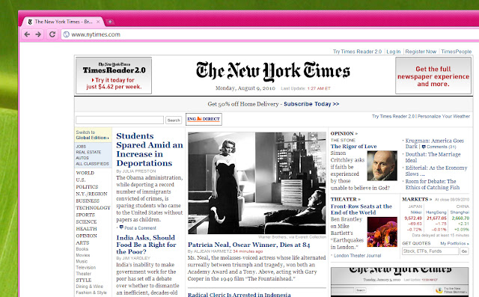This screenshot has width=479, height=297.
Task: Go to the BUSINESS section
Action: point(88,200)
